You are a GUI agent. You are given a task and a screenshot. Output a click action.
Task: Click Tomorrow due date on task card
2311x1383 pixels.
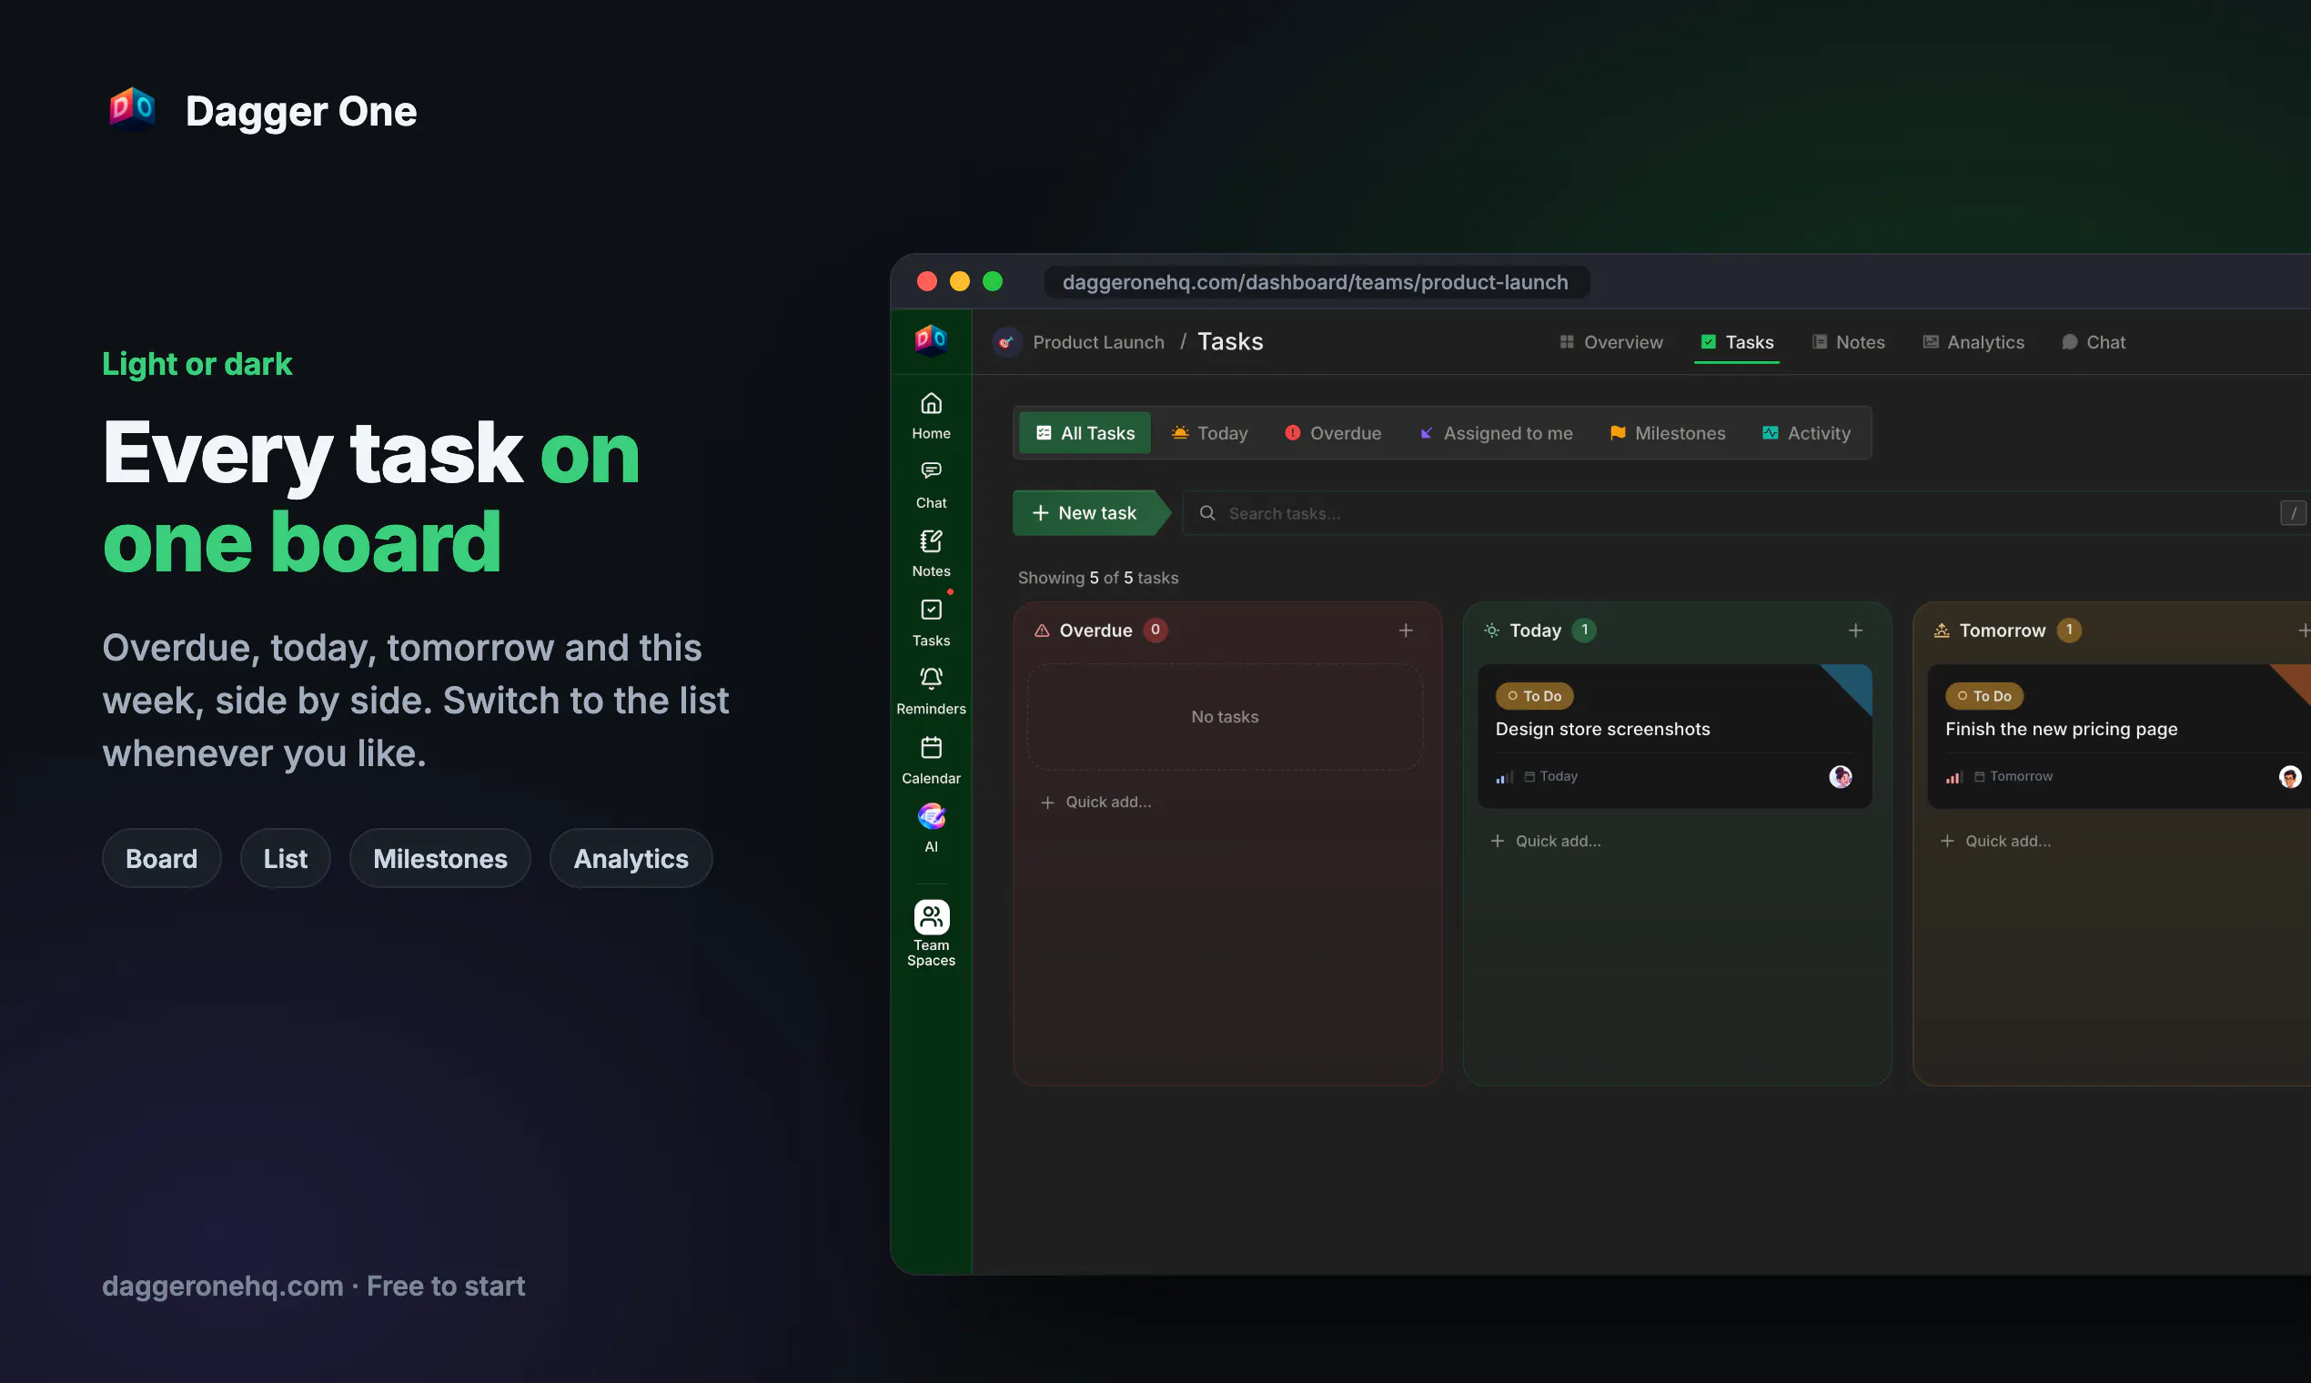[2013, 776]
